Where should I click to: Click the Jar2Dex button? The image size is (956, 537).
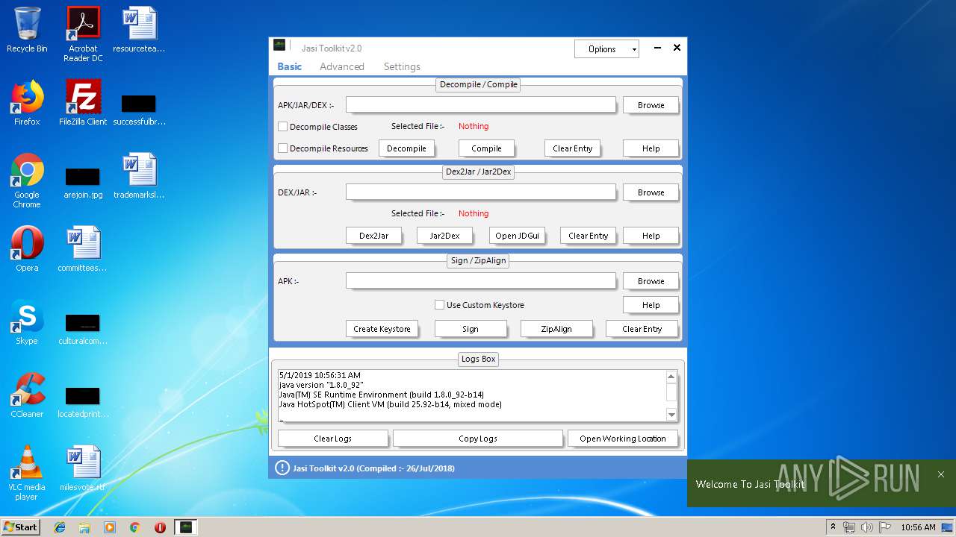pyautogui.click(x=444, y=236)
